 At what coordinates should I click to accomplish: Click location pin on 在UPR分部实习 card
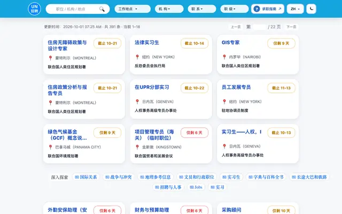coord(137,102)
